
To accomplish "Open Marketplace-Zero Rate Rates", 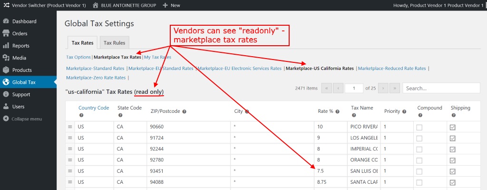I will click(x=96, y=78).
